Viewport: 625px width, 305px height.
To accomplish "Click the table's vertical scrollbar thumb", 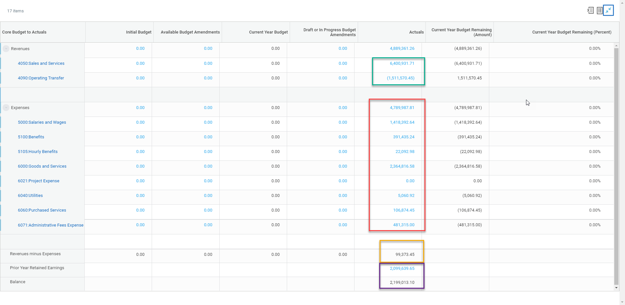I will pos(616,163).
